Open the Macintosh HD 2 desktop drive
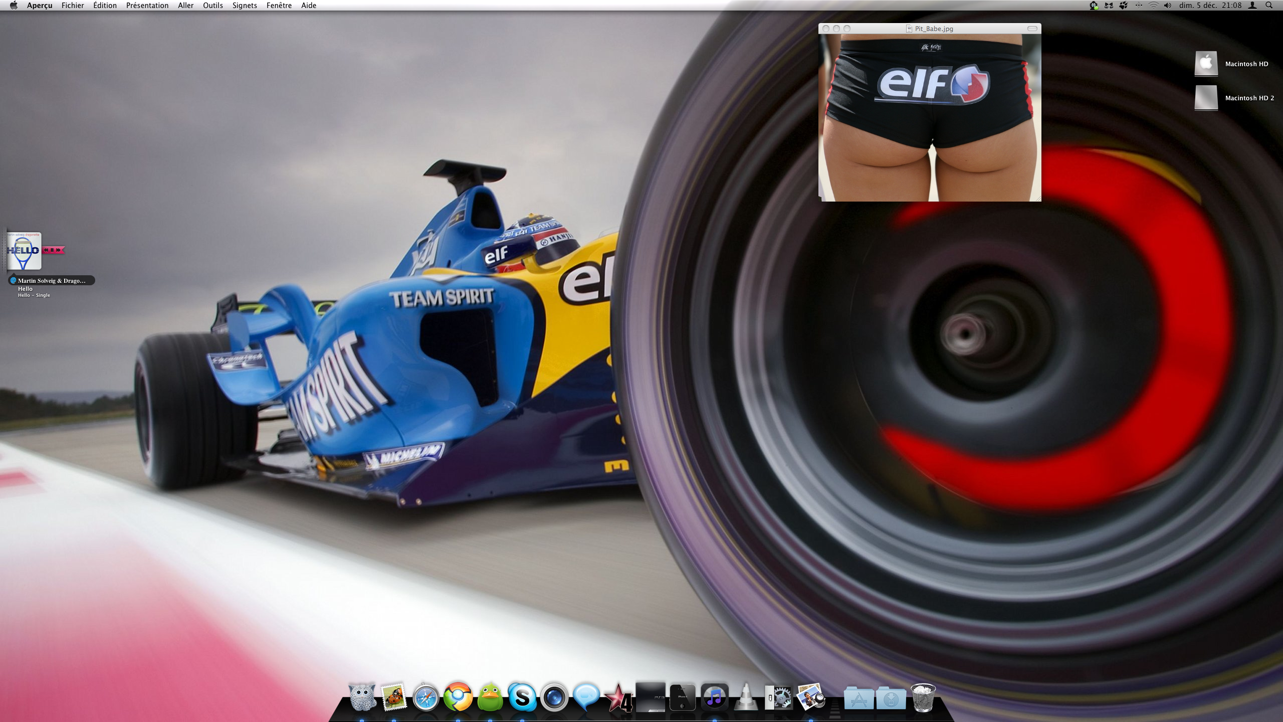Viewport: 1283px width, 722px height. point(1206,98)
